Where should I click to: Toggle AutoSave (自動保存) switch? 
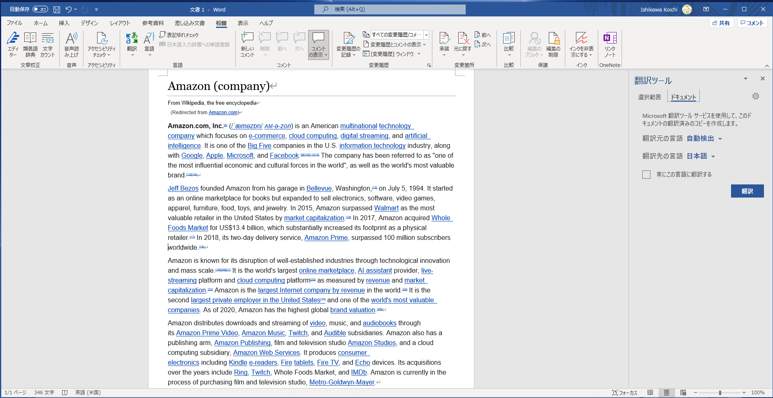point(40,9)
